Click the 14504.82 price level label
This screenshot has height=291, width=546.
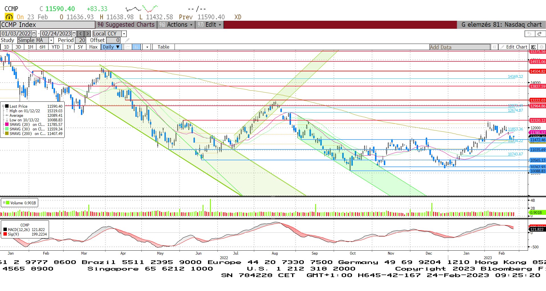(537, 71)
